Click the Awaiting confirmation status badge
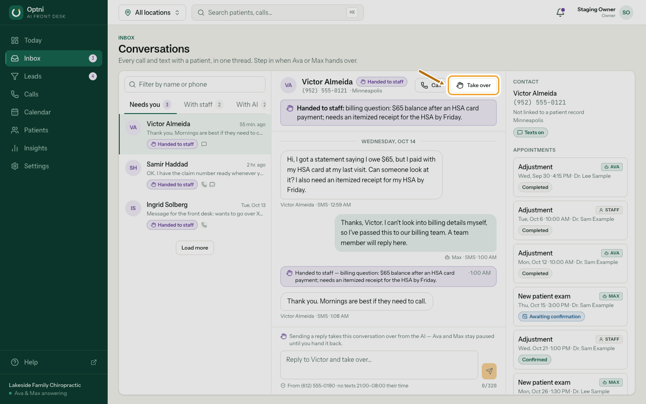This screenshot has height=404, width=646. (x=551, y=316)
